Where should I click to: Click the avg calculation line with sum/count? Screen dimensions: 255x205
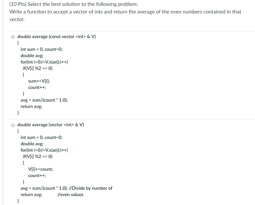pyautogui.click(x=44, y=100)
